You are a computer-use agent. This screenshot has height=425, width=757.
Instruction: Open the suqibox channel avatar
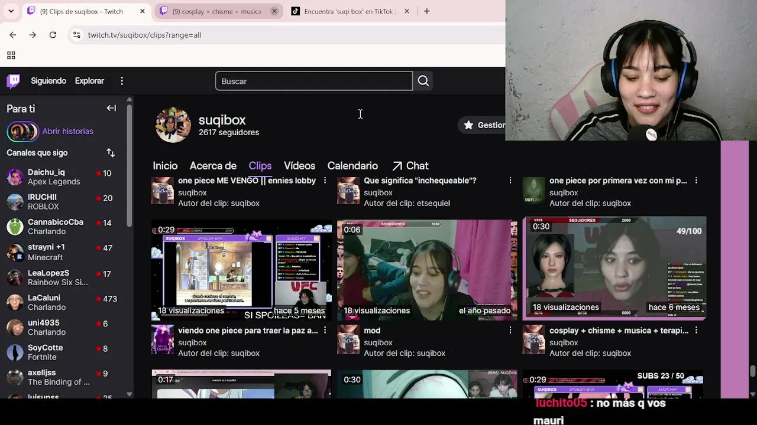[173, 125]
